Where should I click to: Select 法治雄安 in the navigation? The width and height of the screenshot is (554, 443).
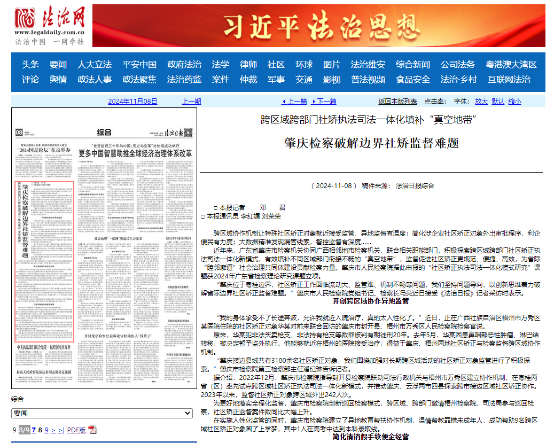[x=368, y=64]
